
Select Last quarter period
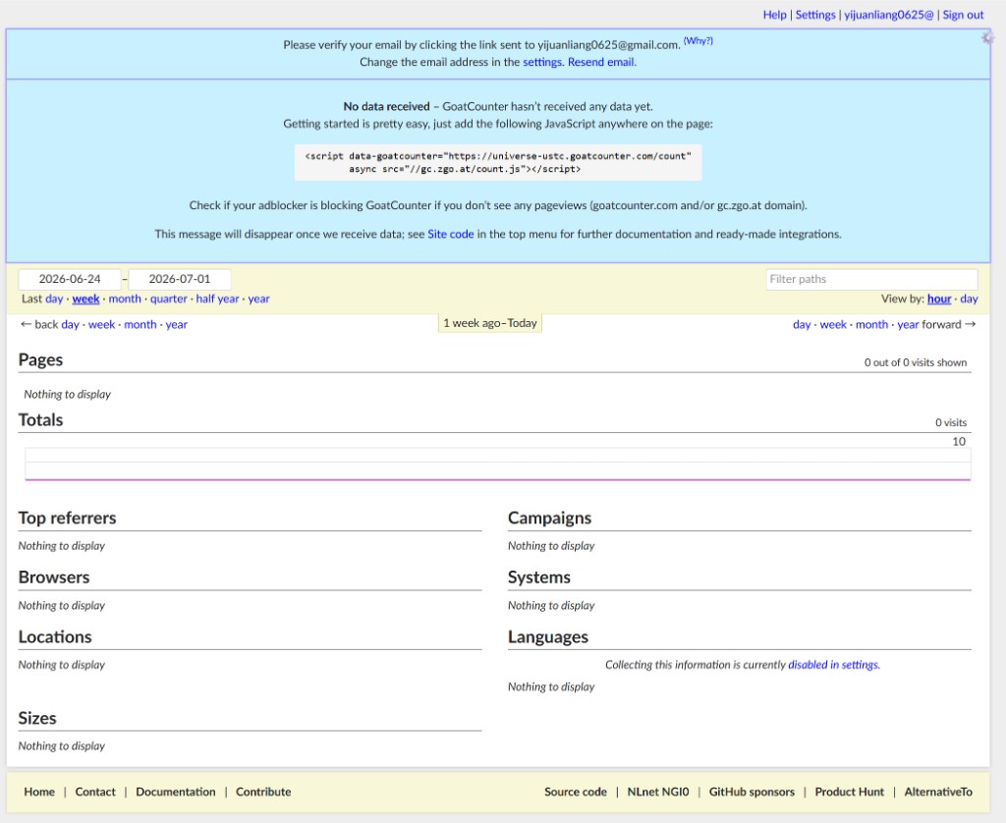tap(169, 299)
